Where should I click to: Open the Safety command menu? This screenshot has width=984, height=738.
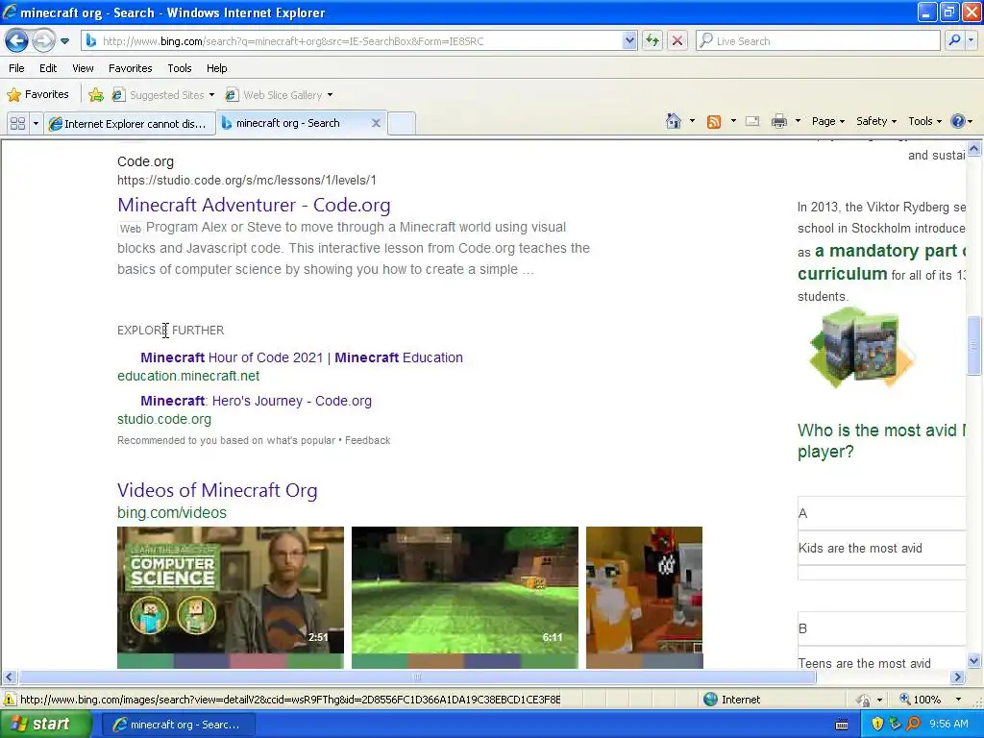pos(876,121)
